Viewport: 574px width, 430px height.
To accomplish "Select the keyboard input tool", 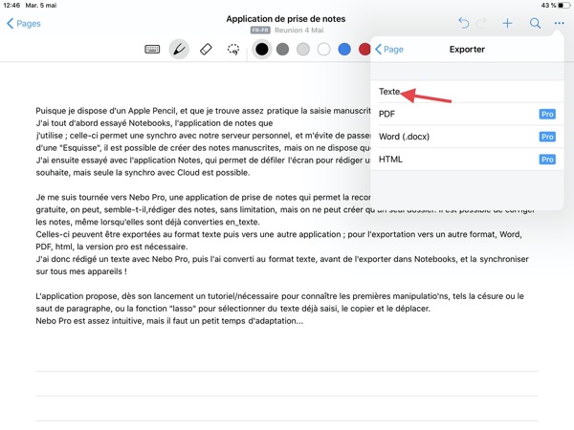I will 152,50.
